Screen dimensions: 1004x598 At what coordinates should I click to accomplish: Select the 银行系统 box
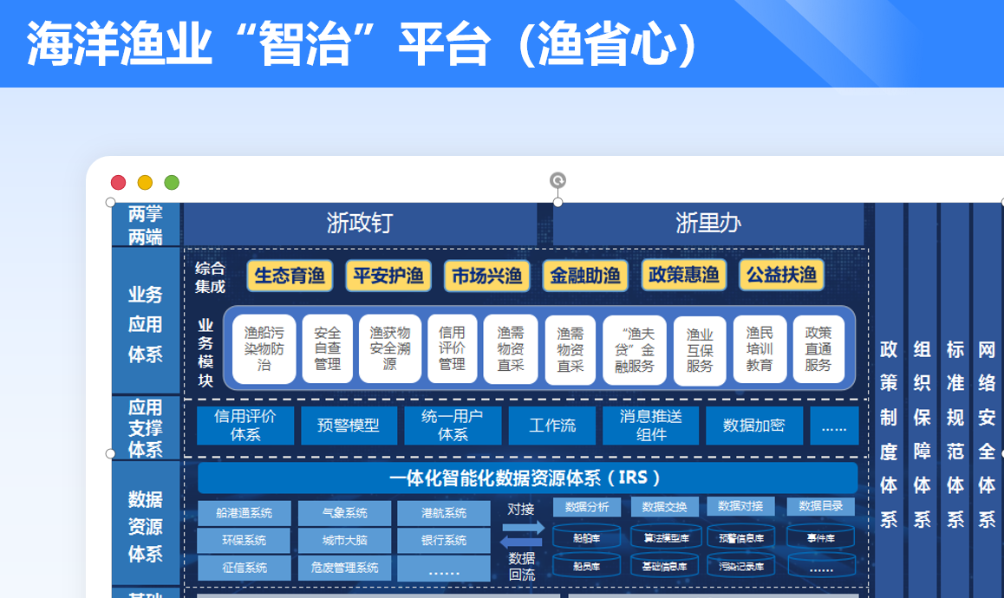[444, 541]
